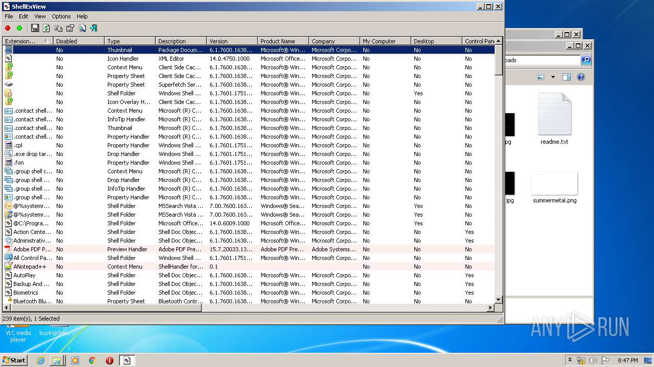Click the Find magnifier toolbar icon

click(82, 29)
